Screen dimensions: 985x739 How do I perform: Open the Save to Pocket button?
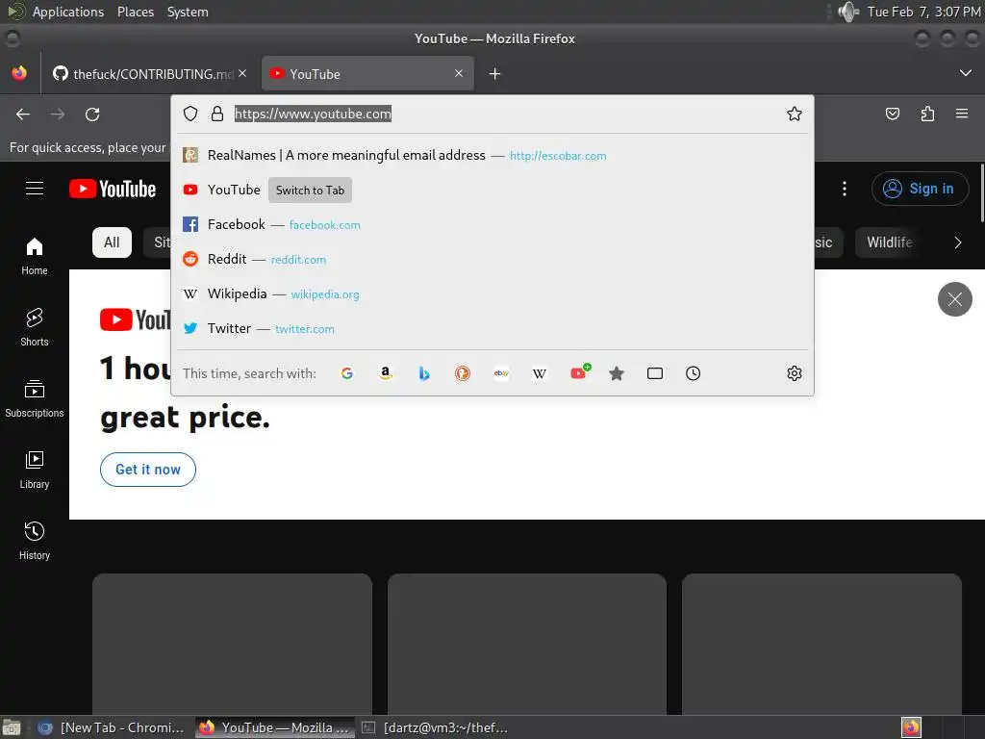[x=892, y=114]
